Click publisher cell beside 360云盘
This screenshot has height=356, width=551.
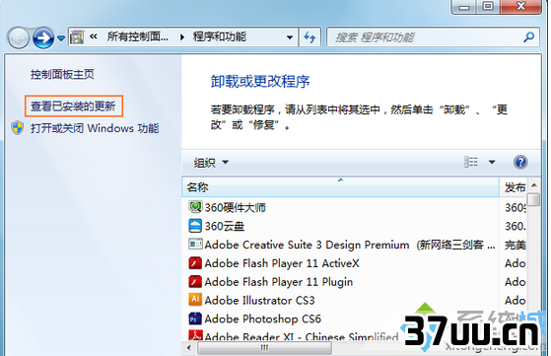(x=516, y=226)
